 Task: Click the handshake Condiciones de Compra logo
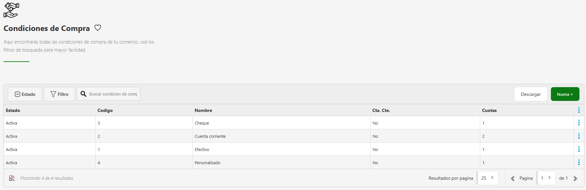pyautogui.click(x=11, y=10)
